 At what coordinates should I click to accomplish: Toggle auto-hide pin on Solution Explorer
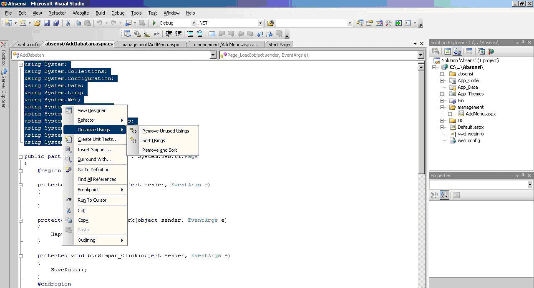tap(523, 42)
